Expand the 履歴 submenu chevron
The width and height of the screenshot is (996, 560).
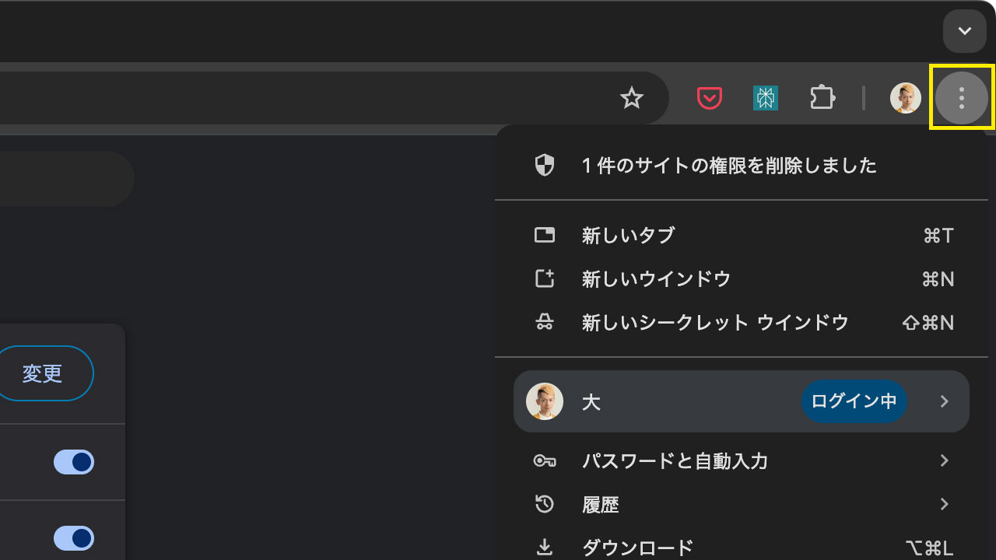pos(944,505)
